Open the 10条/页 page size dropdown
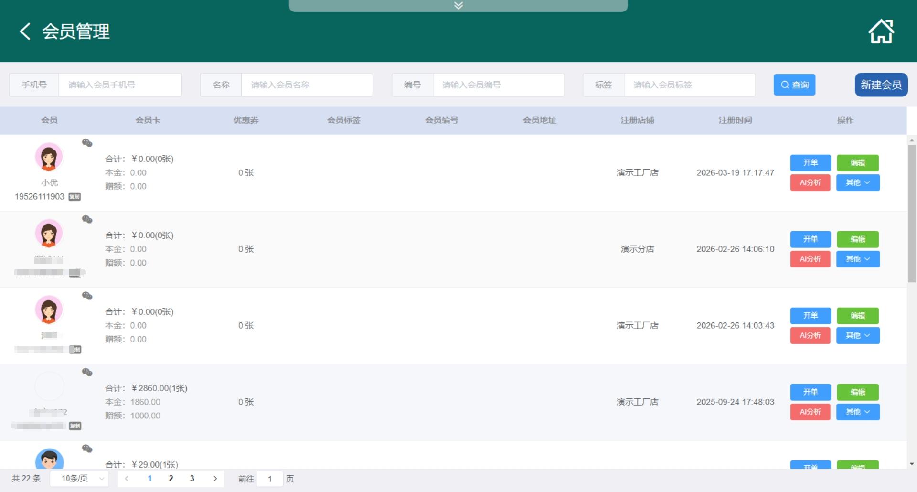 [79, 479]
